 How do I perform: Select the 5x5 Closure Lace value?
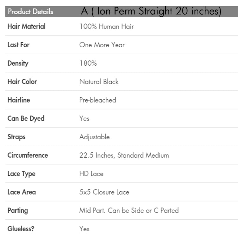[x=104, y=192]
